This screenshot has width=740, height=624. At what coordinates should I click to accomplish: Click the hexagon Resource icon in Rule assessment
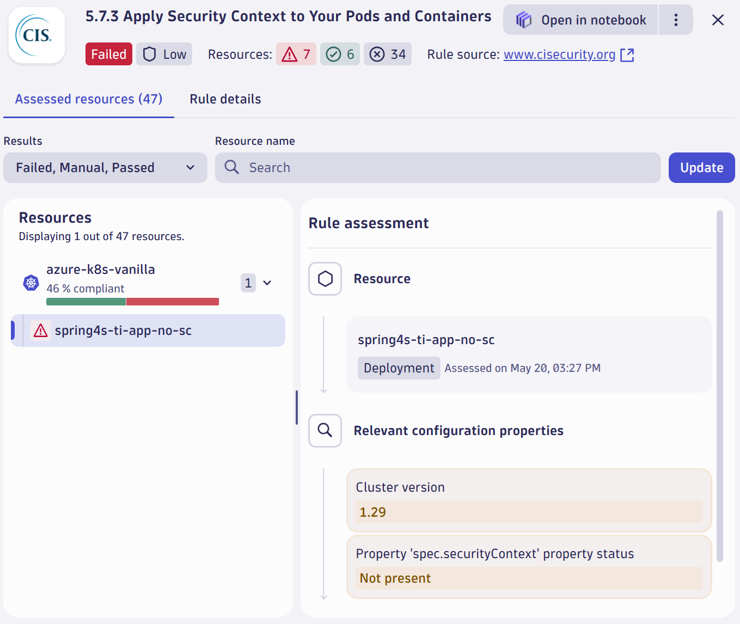(325, 279)
